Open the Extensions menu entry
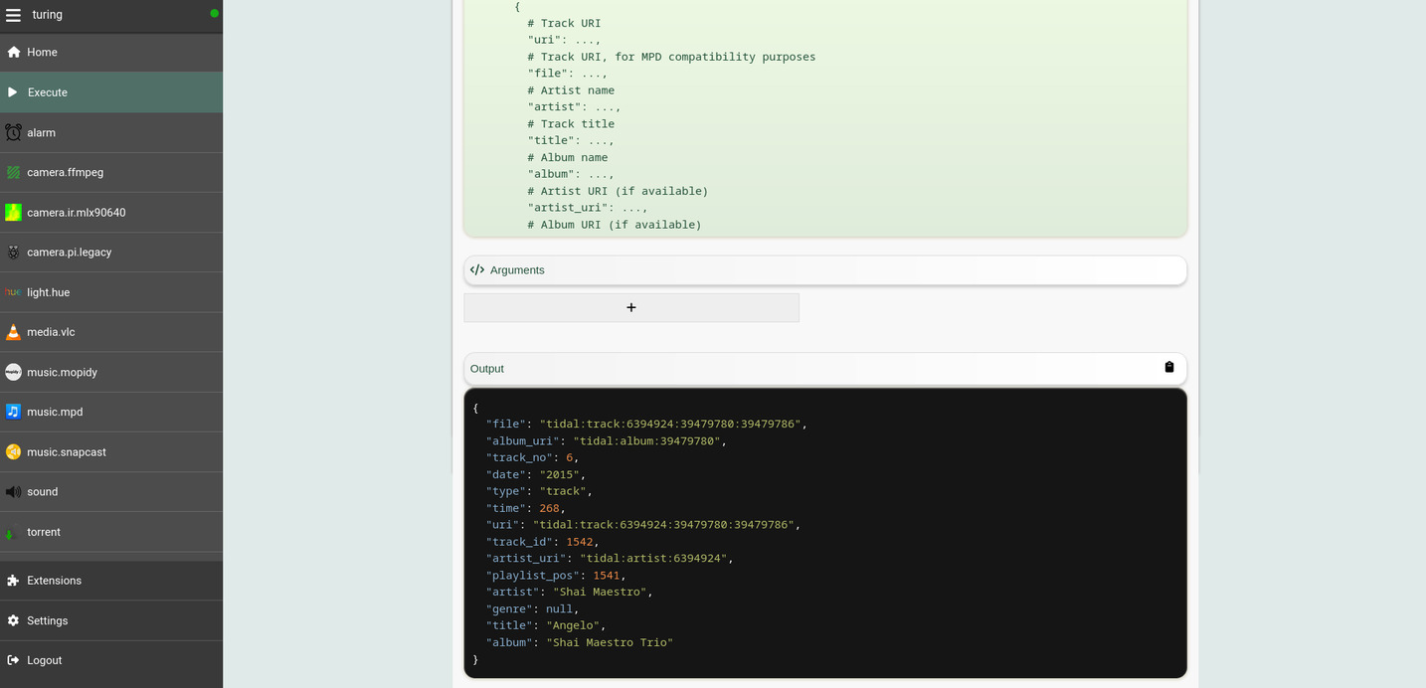The image size is (1426, 688). pos(13,580)
